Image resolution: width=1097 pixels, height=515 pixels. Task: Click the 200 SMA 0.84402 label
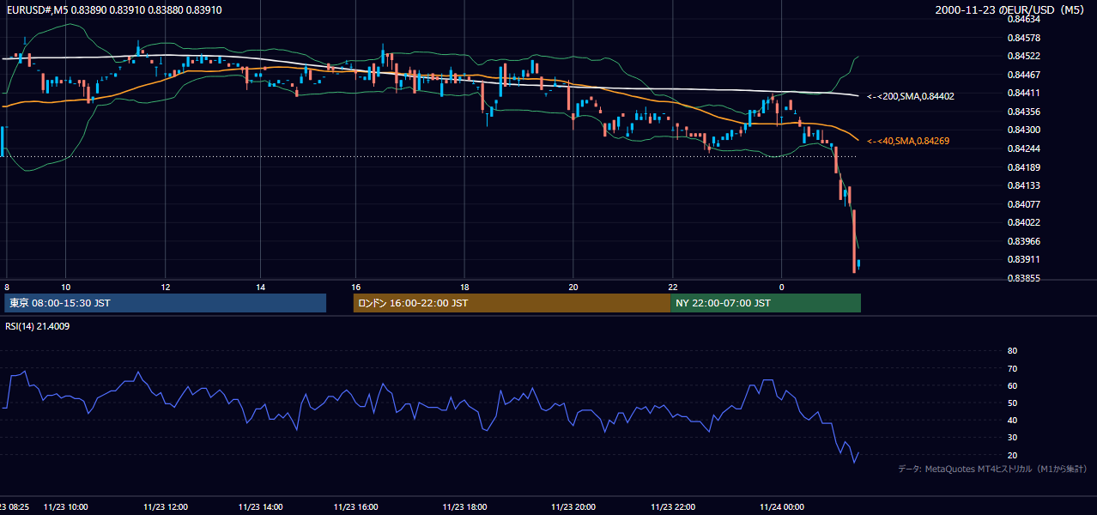tap(910, 96)
